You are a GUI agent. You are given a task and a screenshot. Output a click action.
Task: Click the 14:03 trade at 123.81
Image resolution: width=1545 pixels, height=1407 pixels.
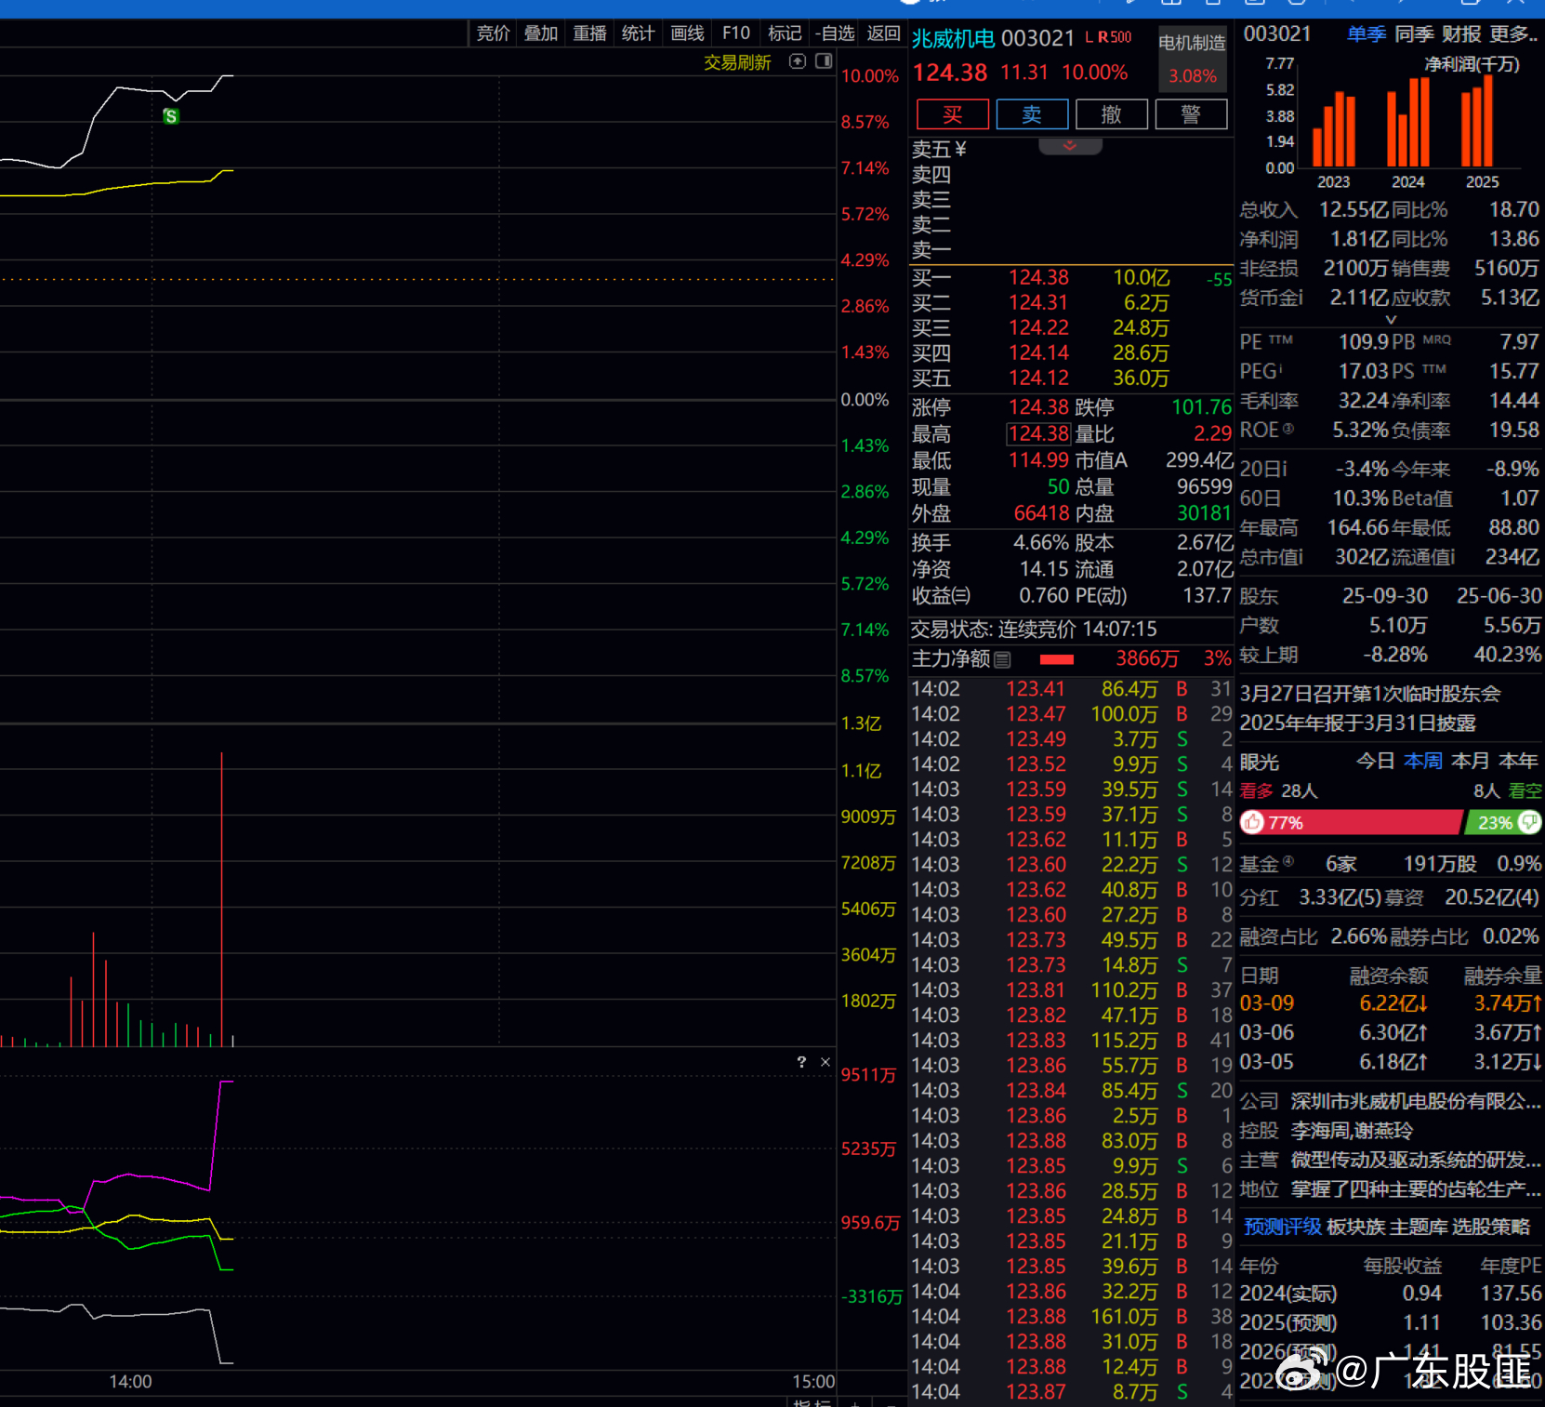coord(1072,989)
